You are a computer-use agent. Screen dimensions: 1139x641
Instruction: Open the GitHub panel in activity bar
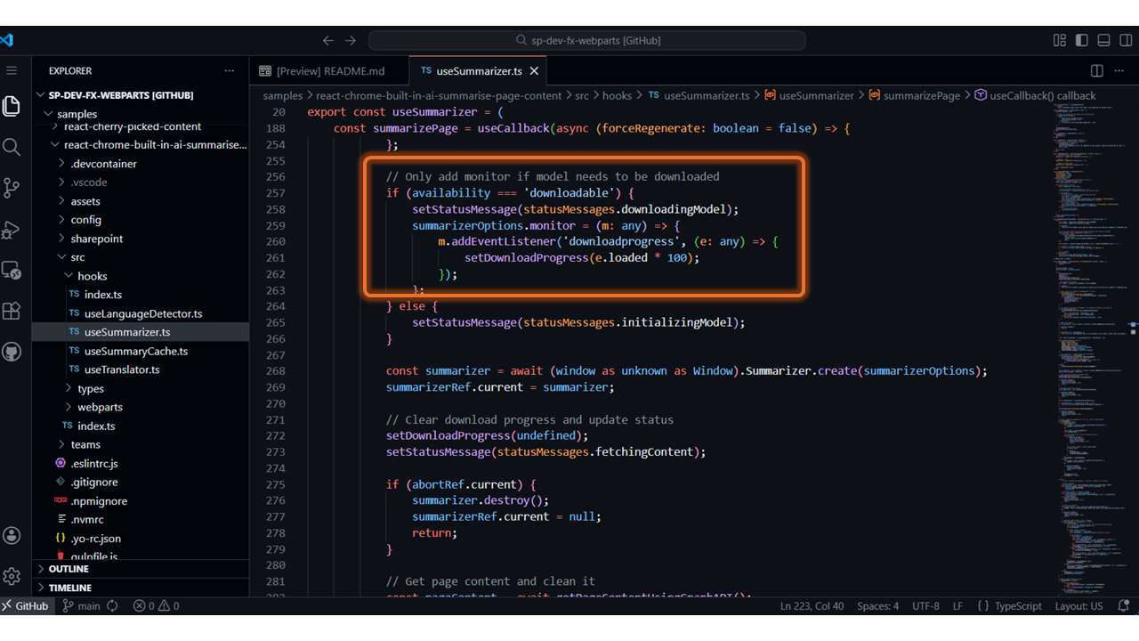click(x=12, y=352)
